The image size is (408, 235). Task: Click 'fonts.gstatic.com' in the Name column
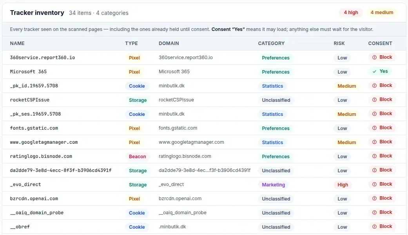point(34,128)
